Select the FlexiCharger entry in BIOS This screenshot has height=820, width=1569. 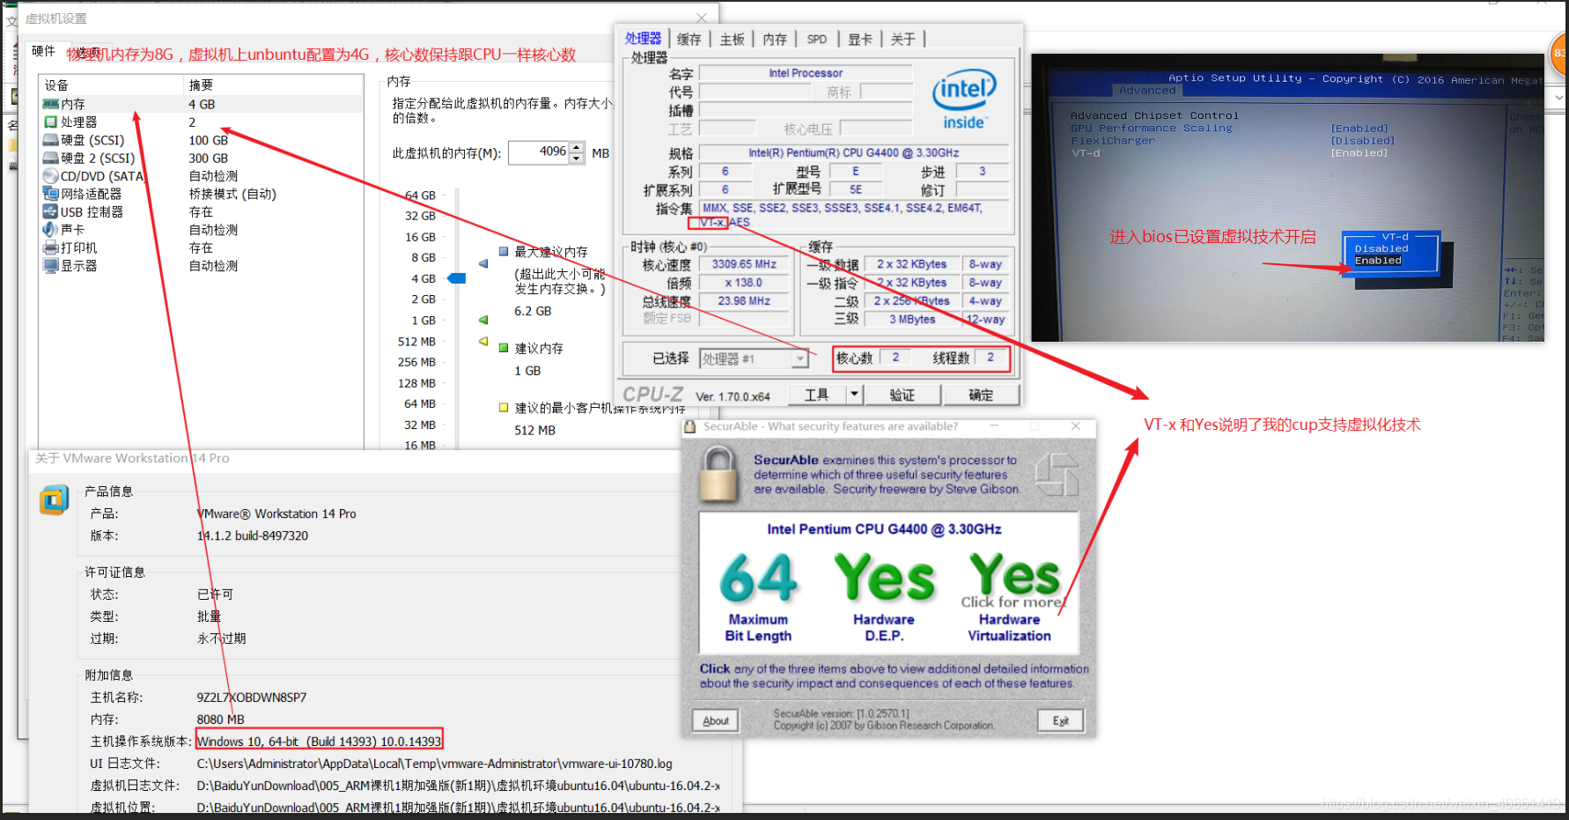point(1113,140)
